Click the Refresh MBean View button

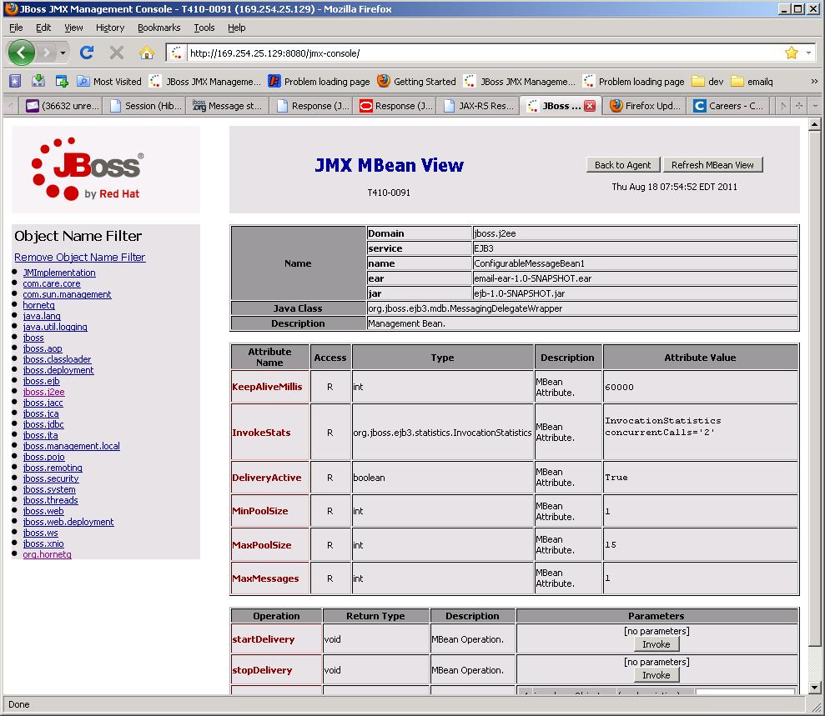pos(712,165)
